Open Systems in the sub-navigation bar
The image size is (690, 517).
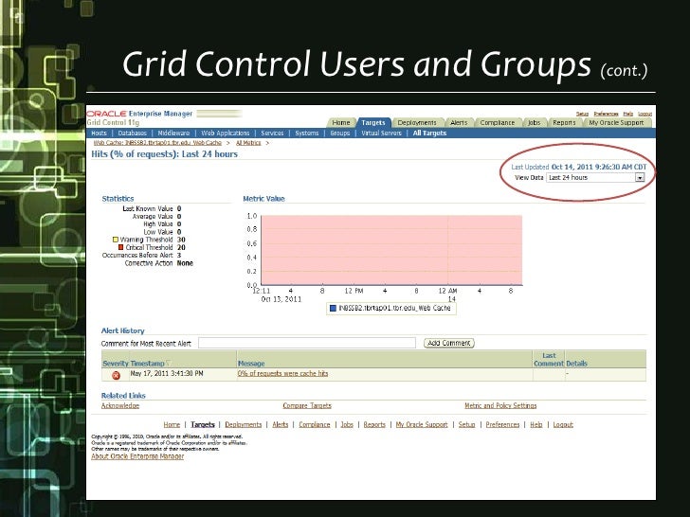pos(307,134)
